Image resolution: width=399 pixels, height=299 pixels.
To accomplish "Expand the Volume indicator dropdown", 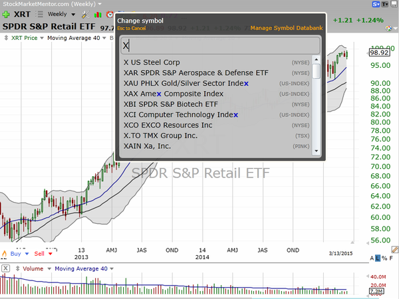I will (49, 268).
